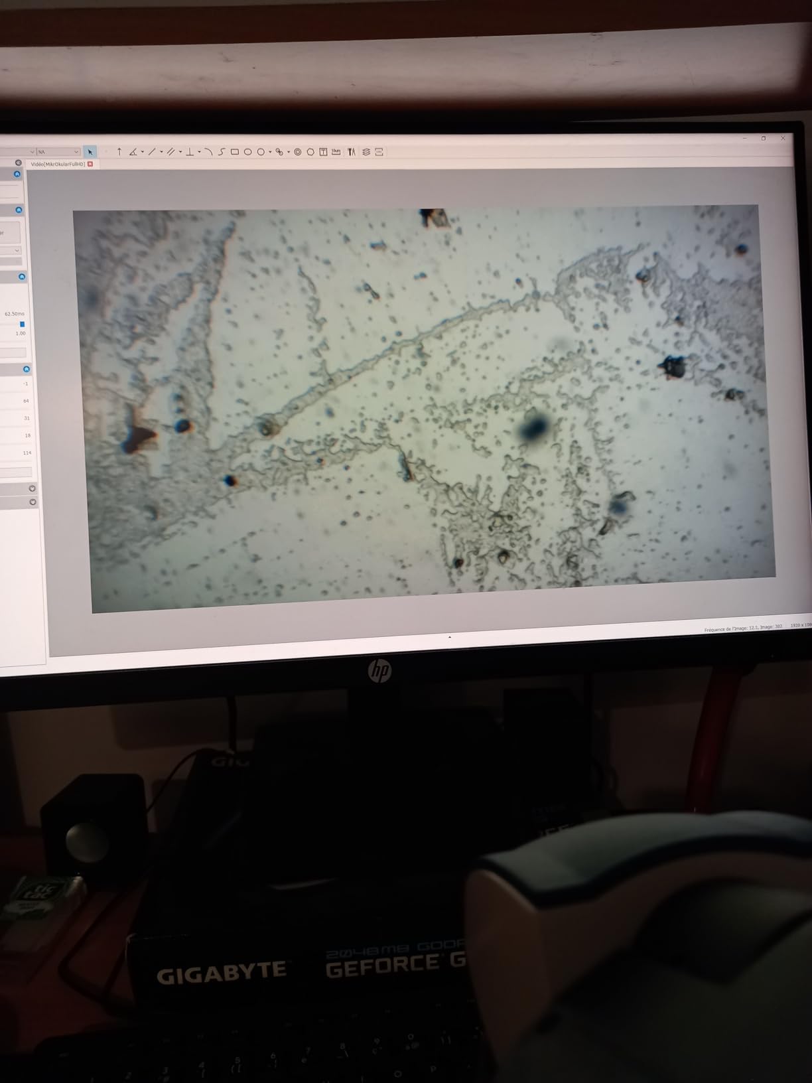Screen dimensions: 812x1083
Task: Select the polygon tool after annulus
Action: point(310,152)
